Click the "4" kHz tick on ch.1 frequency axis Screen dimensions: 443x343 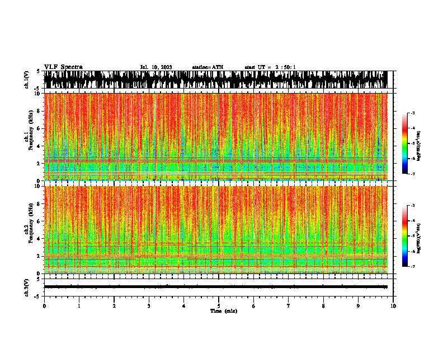click(x=39, y=146)
